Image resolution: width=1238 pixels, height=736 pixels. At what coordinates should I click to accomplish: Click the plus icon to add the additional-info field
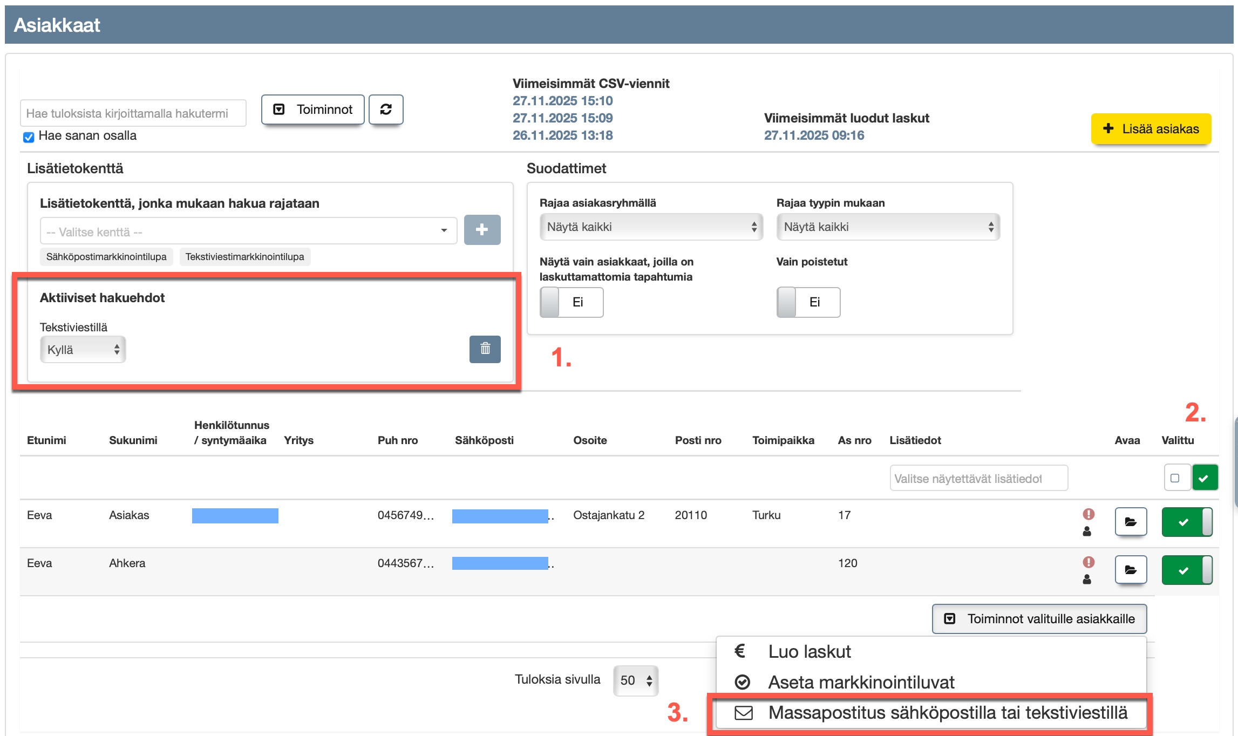coord(482,230)
